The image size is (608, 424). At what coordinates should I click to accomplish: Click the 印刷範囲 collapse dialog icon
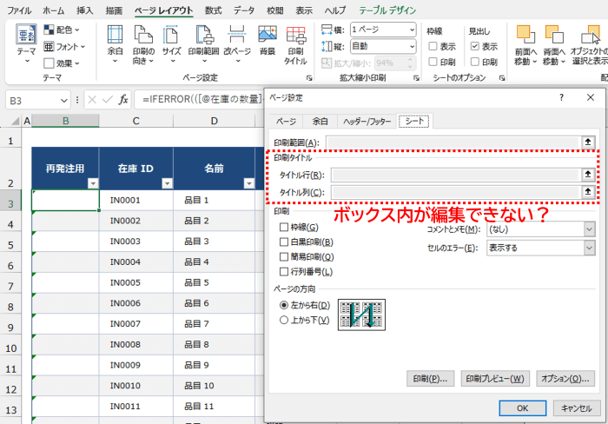(588, 142)
